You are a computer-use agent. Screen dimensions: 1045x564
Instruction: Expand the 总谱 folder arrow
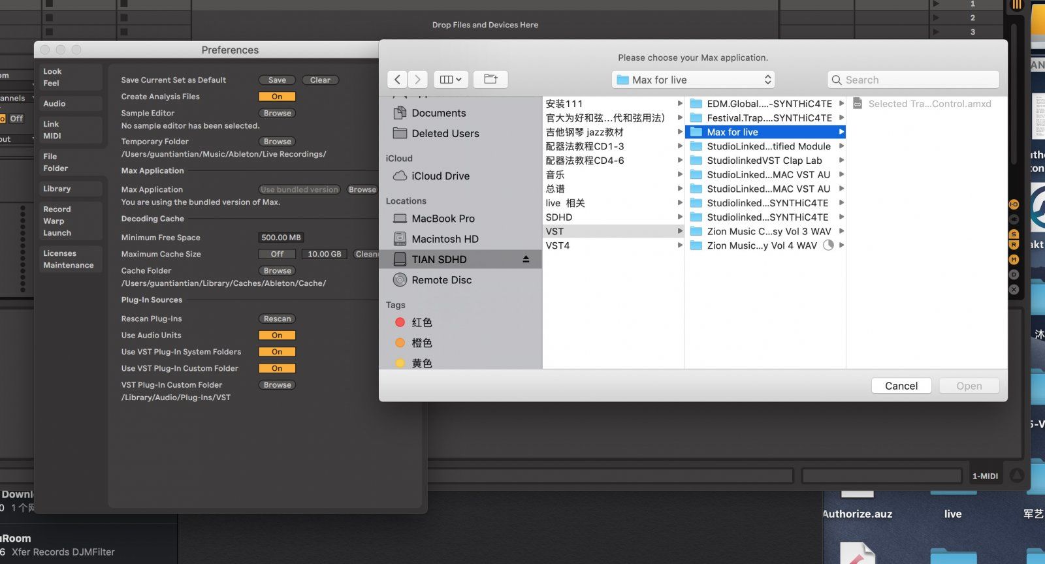(x=680, y=189)
